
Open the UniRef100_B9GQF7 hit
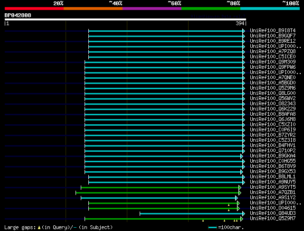pos(273,36)
